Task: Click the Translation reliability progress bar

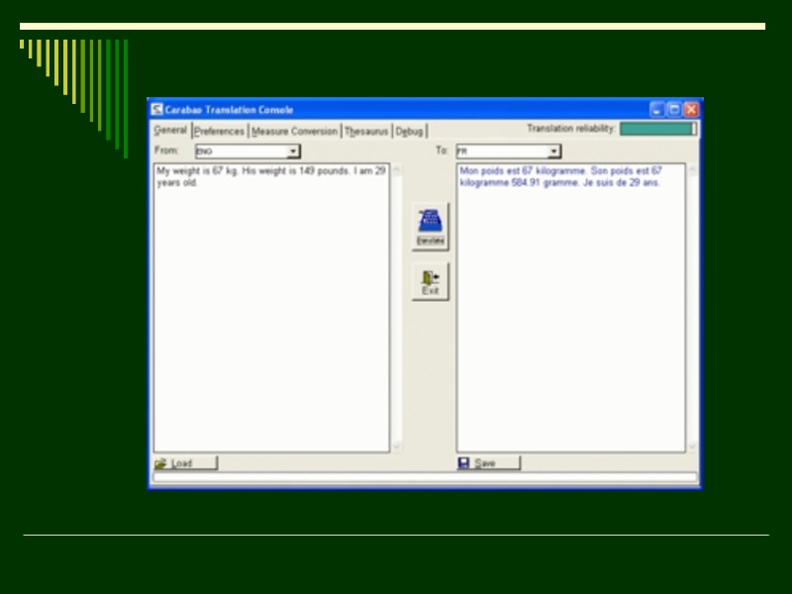Action: [658, 129]
